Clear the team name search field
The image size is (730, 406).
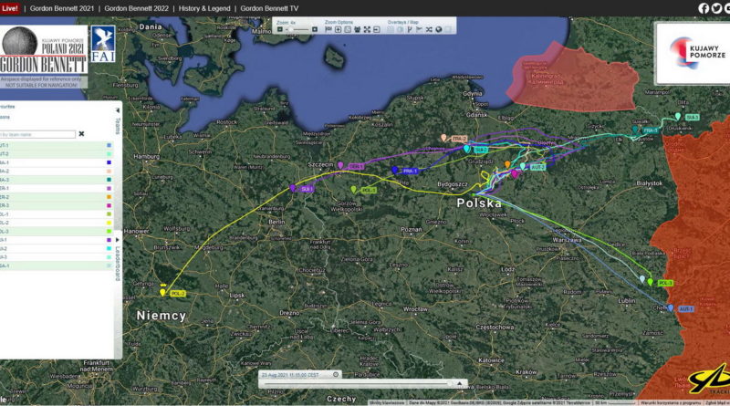tap(81, 134)
